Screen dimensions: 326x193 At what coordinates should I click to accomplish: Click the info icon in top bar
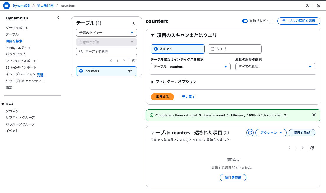point(307,6)
